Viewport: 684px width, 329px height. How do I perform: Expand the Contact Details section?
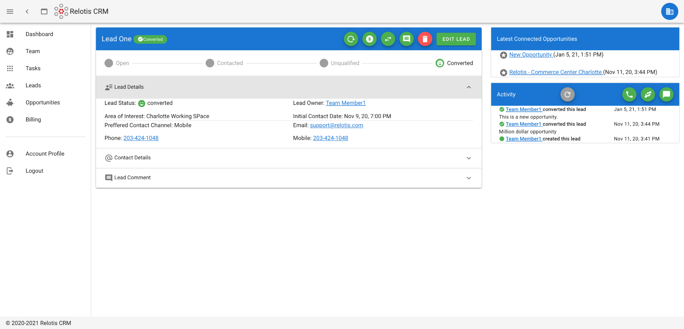[x=469, y=158]
